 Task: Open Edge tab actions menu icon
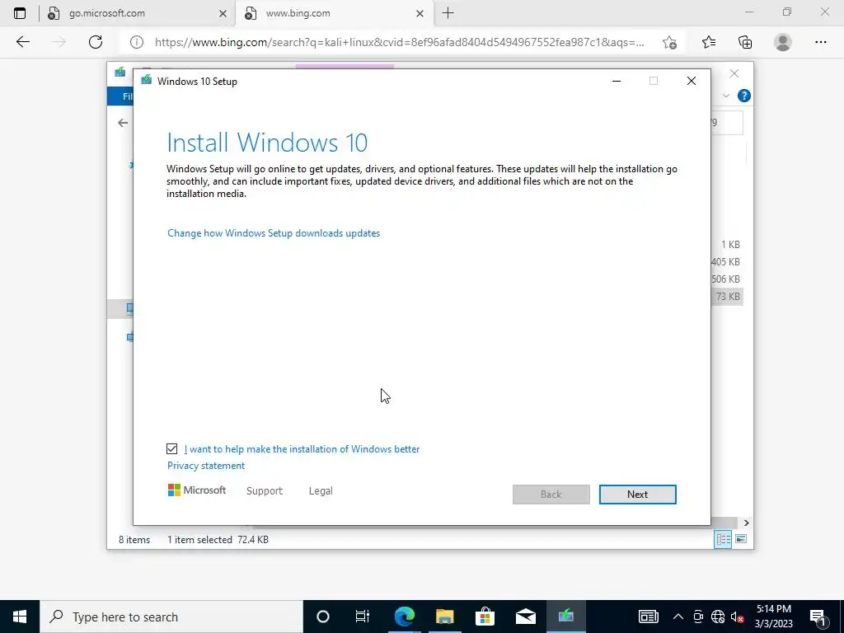point(20,13)
